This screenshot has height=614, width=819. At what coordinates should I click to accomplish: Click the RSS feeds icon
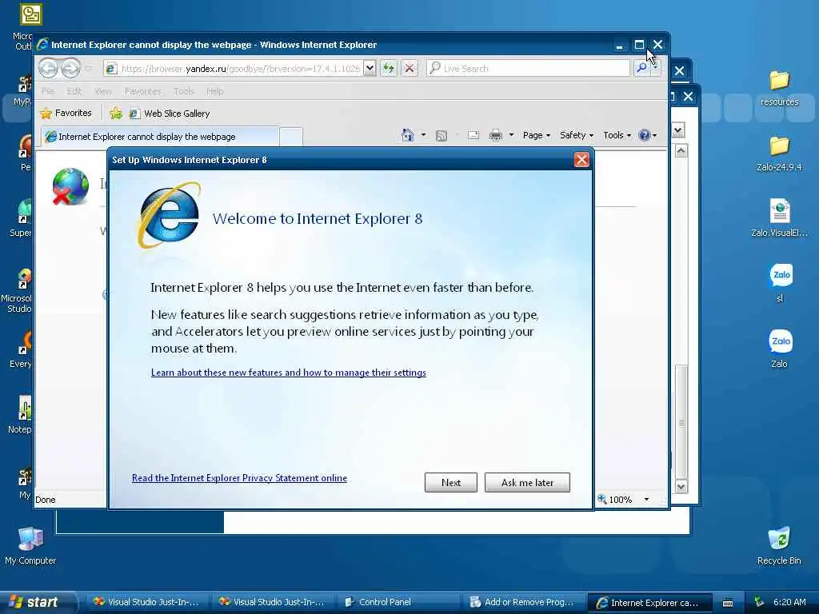[x=441, y=136]
